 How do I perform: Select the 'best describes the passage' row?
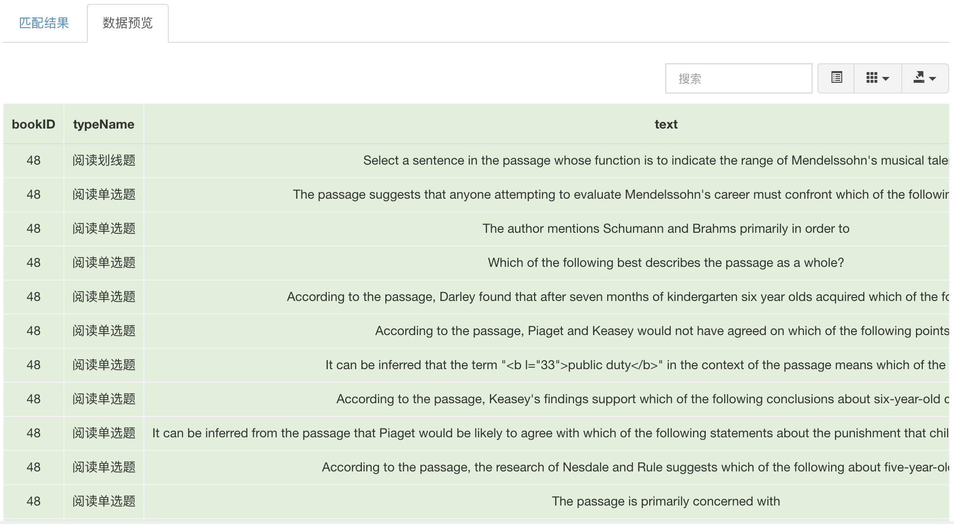[x=476, y=262]
